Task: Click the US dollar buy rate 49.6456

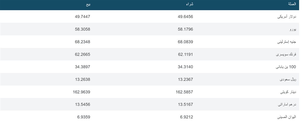Action: pyautogui.click(x=185, y=17)
